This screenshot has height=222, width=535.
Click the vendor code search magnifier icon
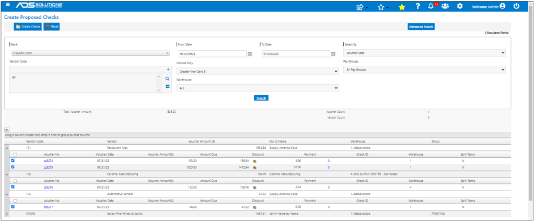tap(168, 78)
